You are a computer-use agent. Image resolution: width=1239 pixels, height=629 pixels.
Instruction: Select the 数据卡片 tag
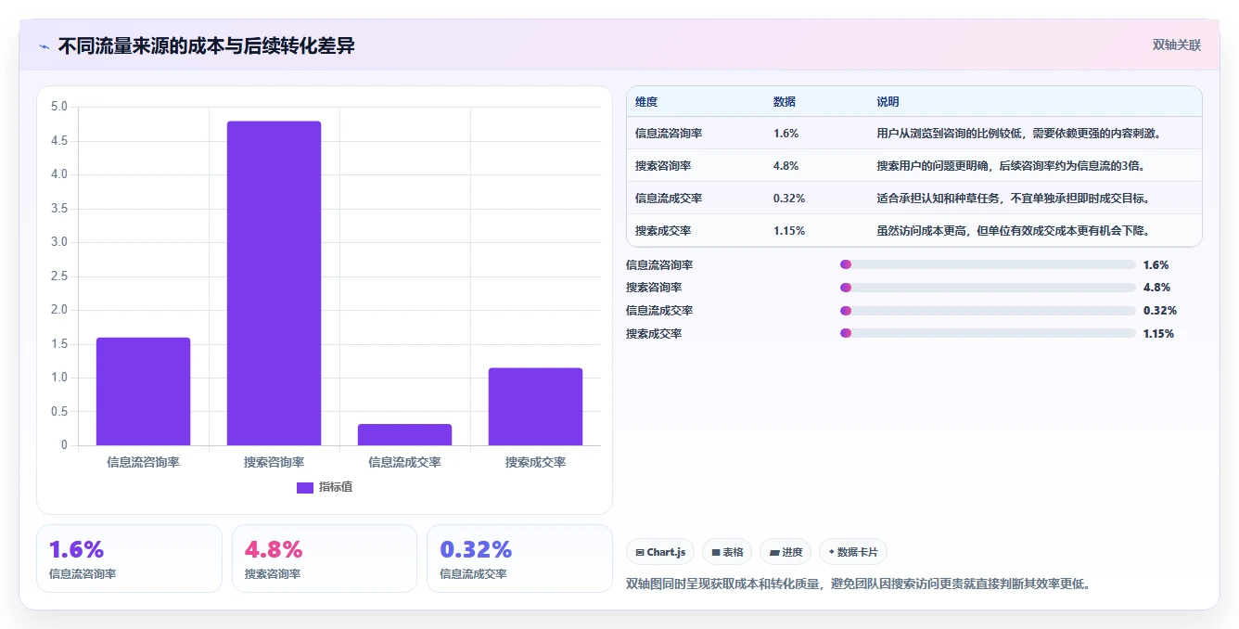click(x=853, y=552)
